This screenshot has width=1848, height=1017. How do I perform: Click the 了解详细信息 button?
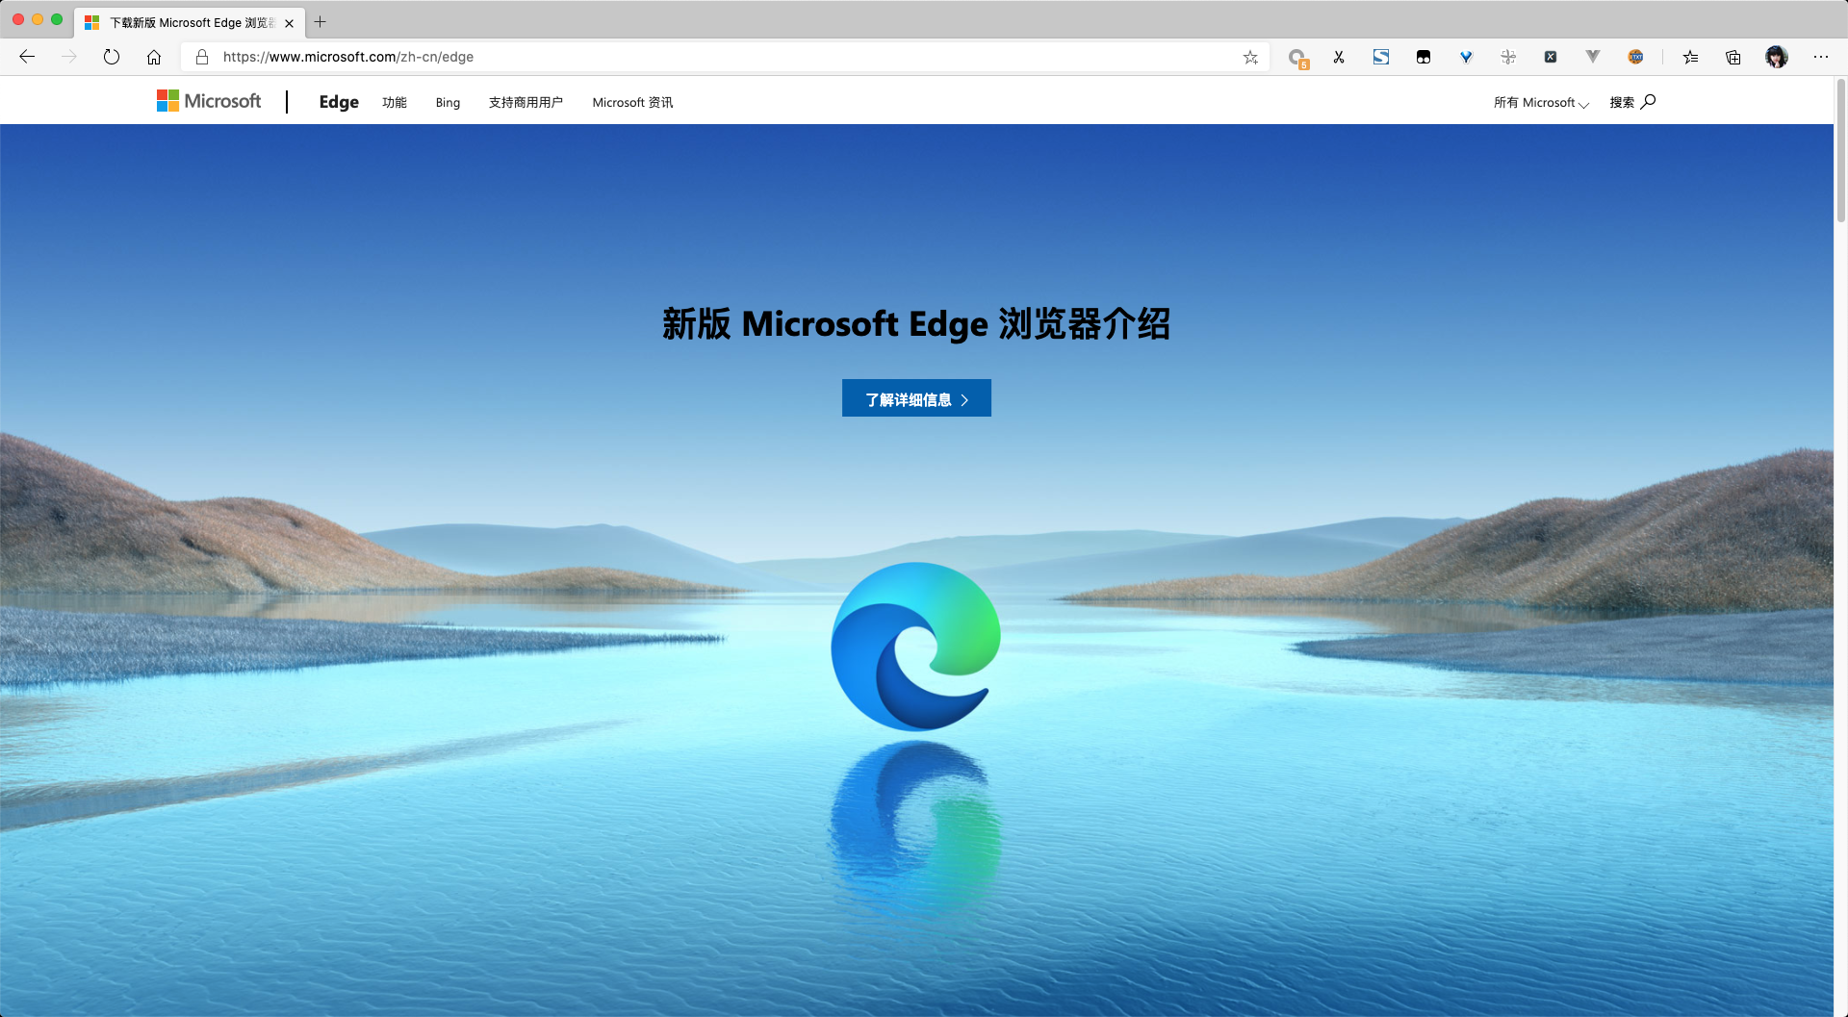[x=916, y=398]
